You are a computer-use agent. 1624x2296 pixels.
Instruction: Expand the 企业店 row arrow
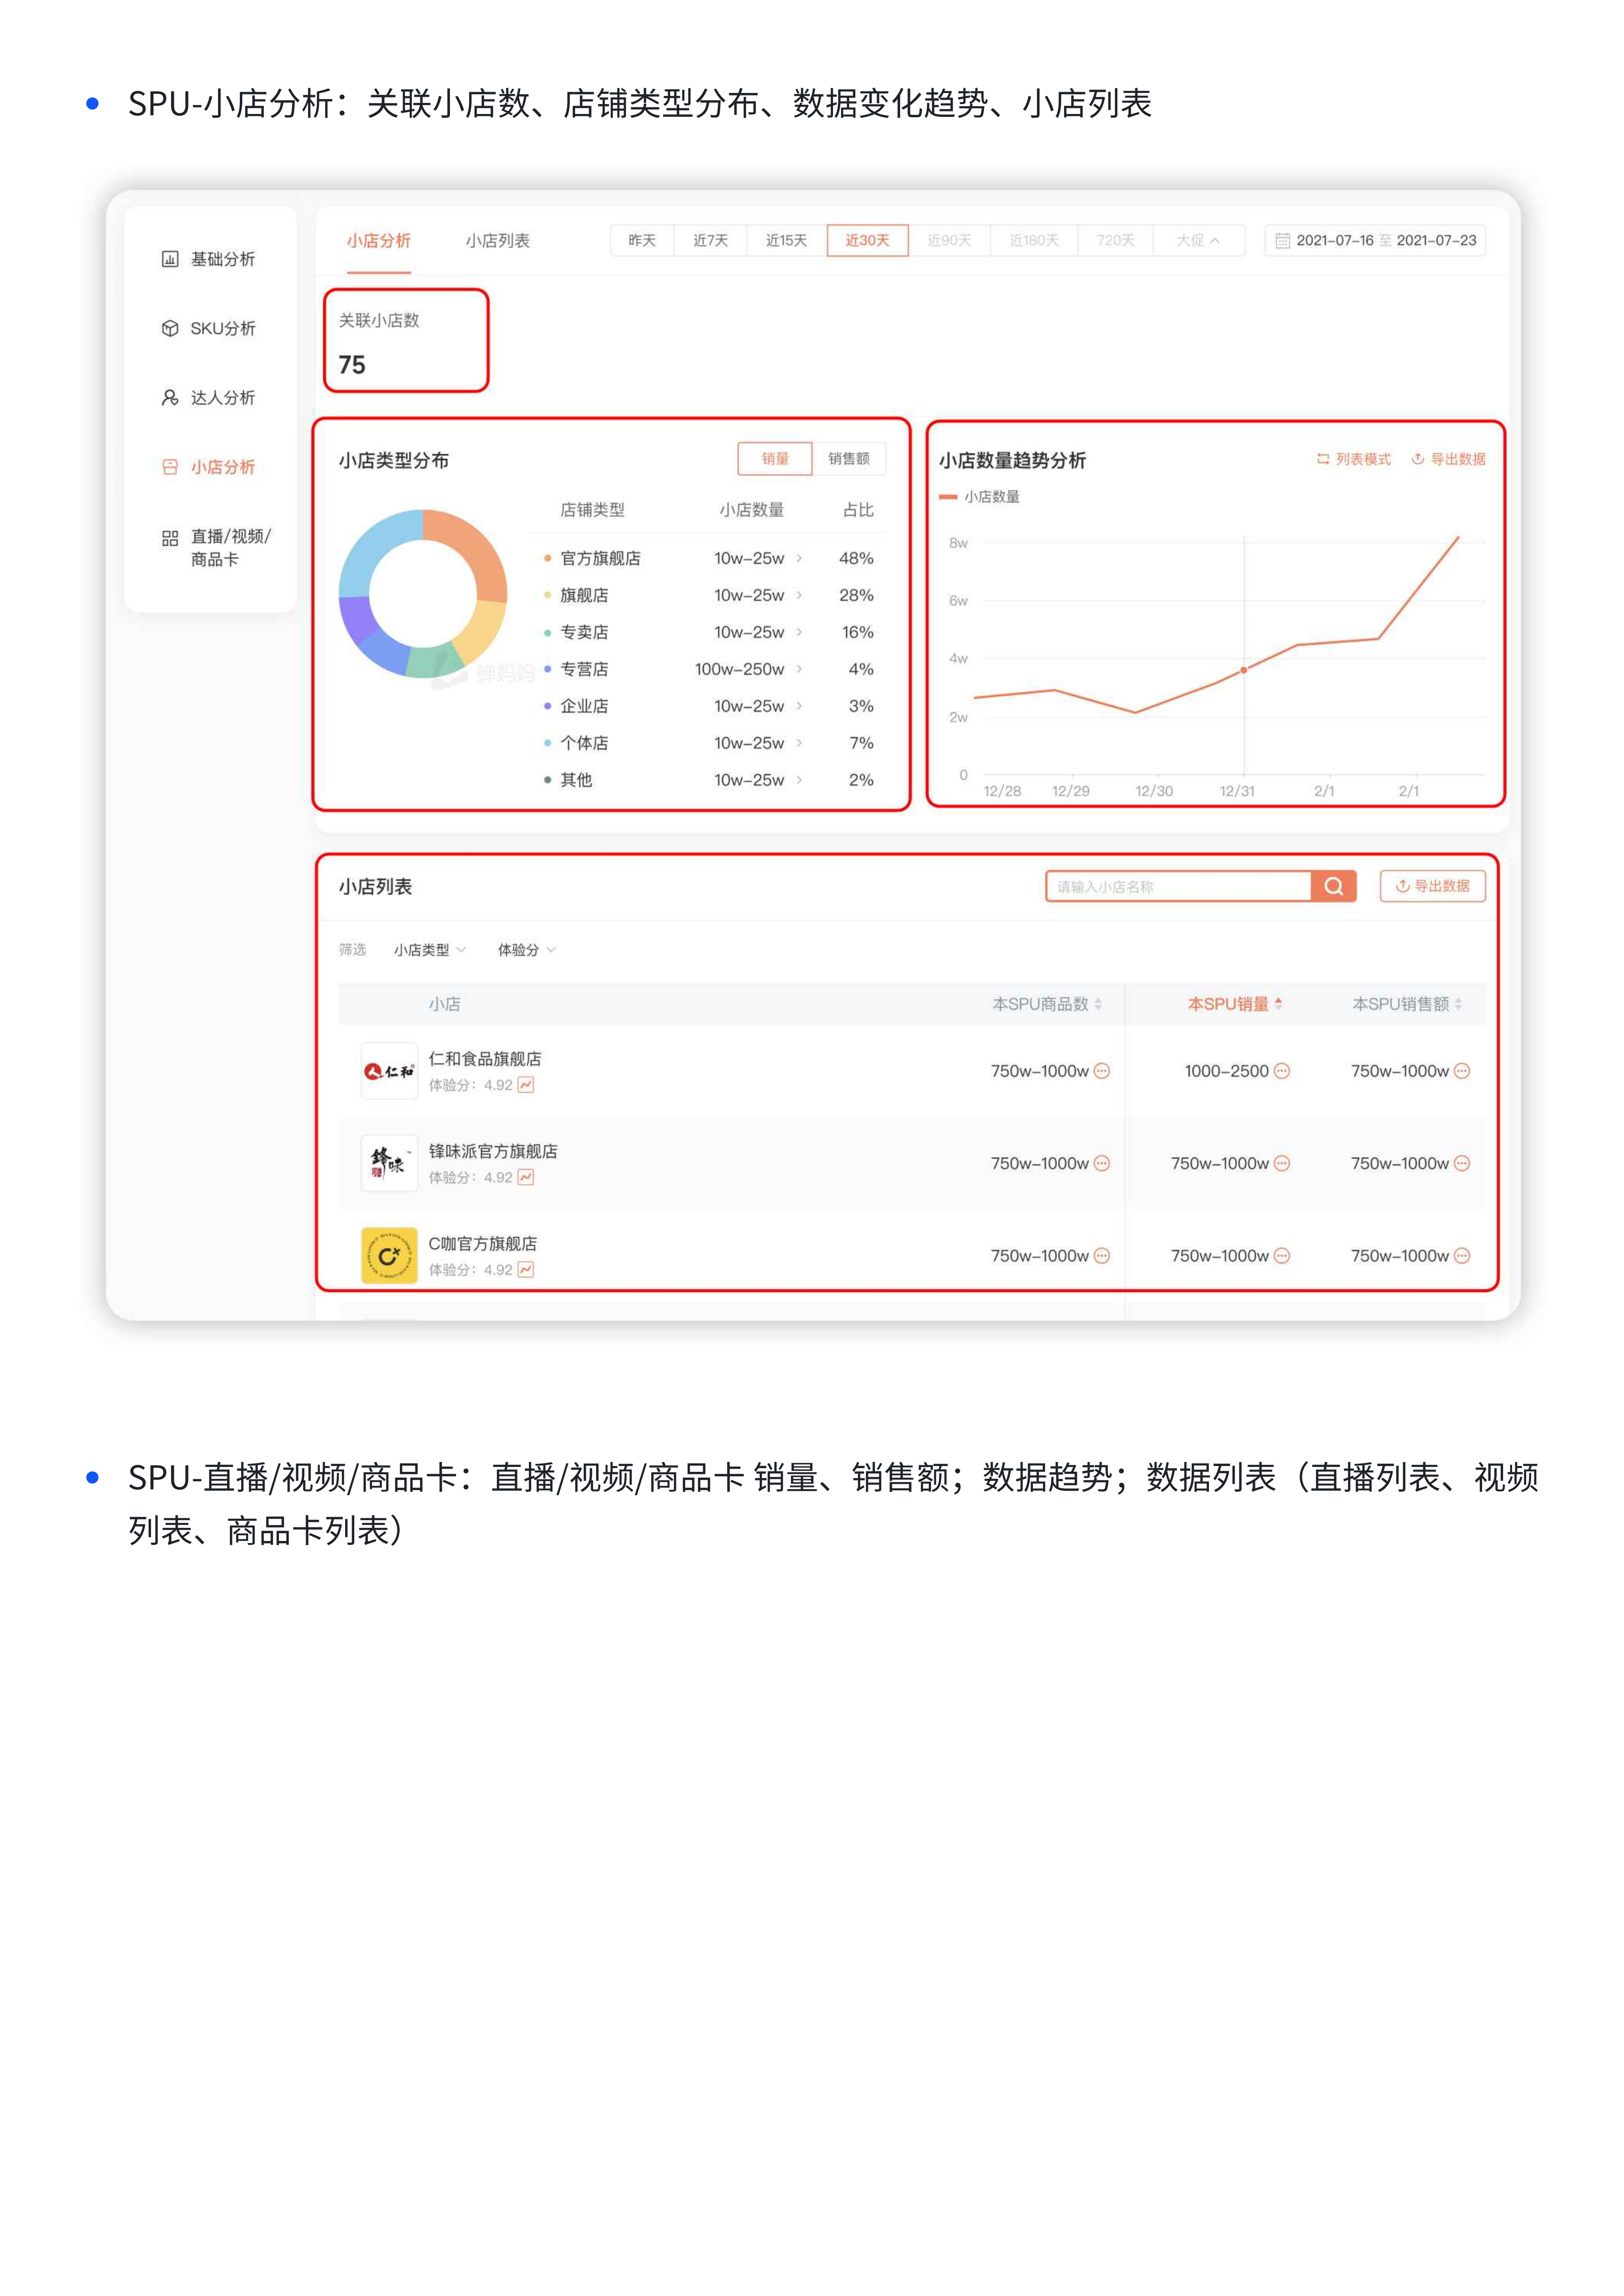[x=799, y=706]
